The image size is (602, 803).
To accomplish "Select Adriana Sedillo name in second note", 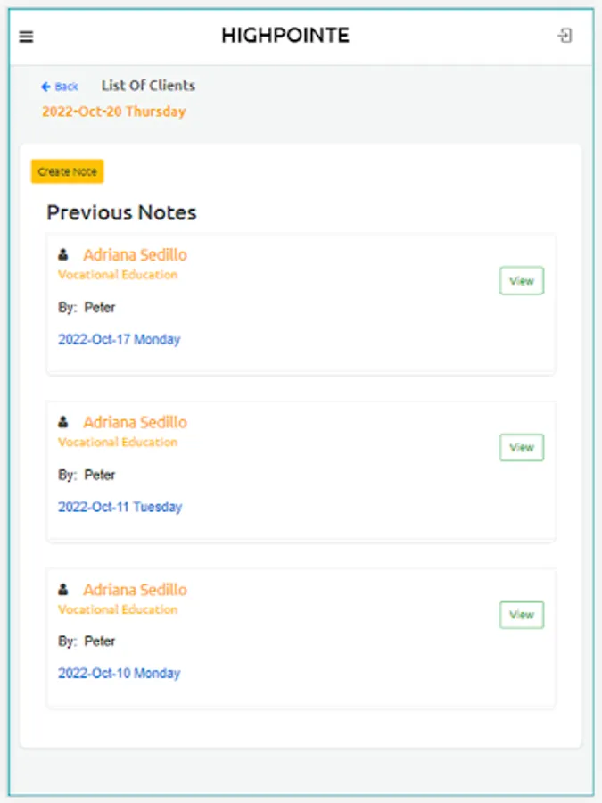I will [x=135, y=422].
